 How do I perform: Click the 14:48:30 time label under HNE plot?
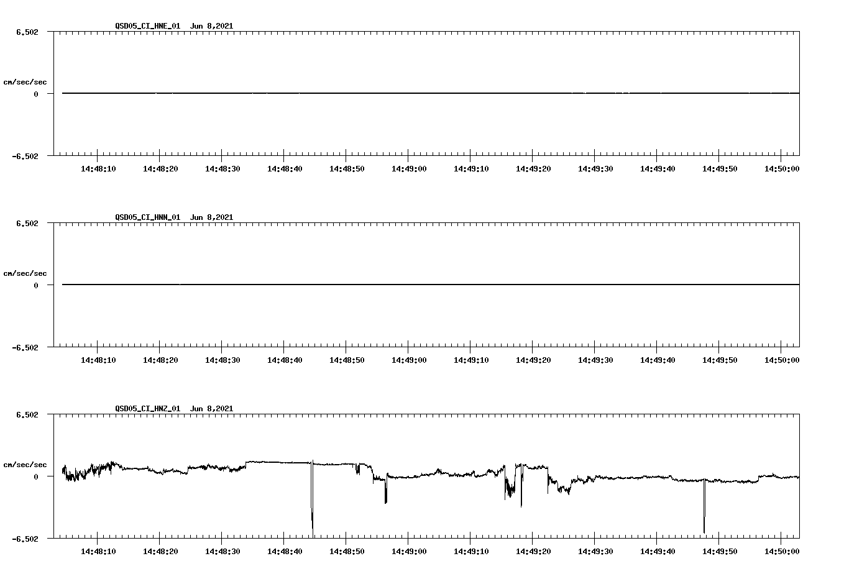[x=222, y=169]
